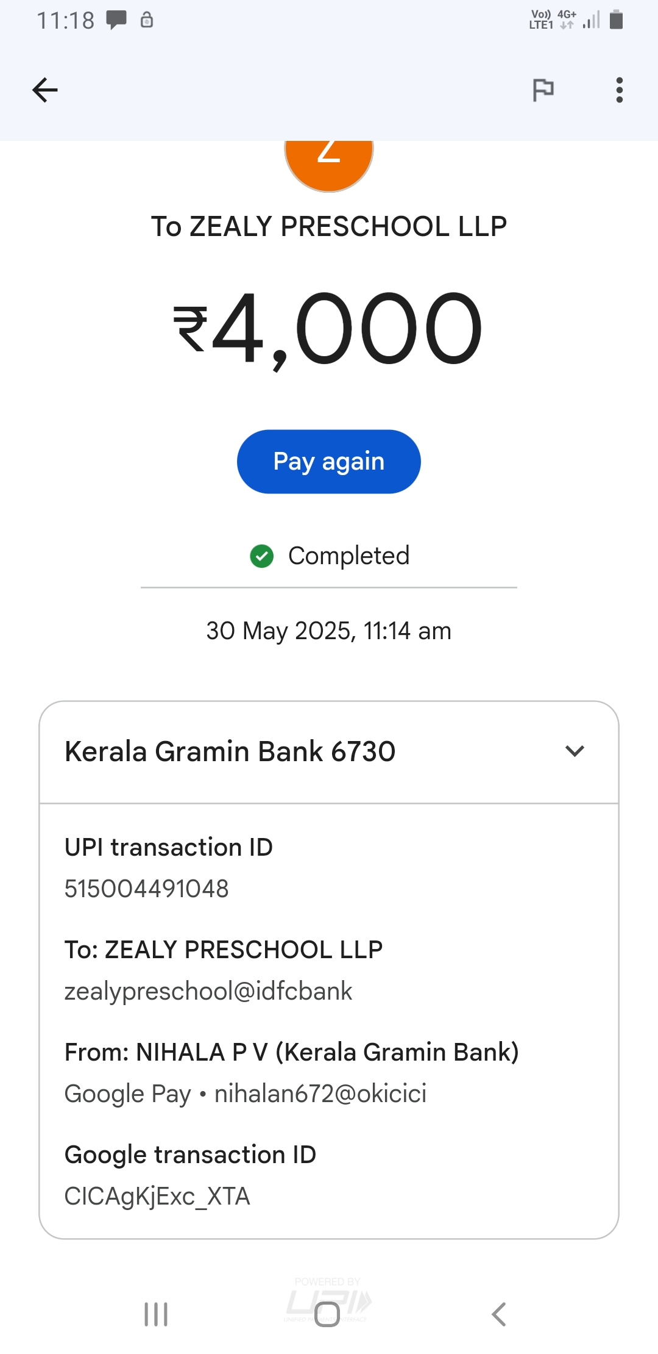658x1354 pixels.
Task: Tap the battery icon in status bar
Action: tap(616, 20)
